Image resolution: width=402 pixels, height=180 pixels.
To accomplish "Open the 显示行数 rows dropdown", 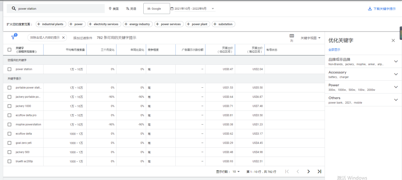I will click(x=236, y=172).
